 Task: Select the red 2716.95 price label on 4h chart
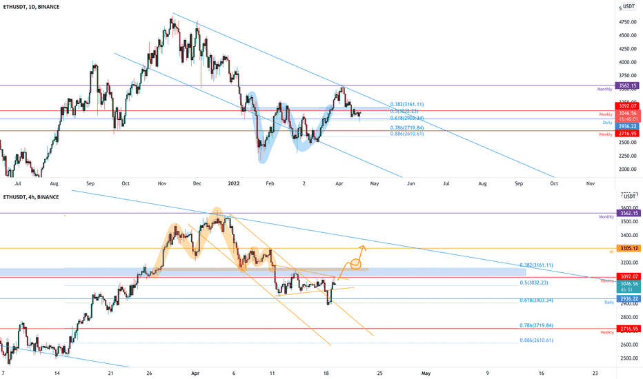(x=629, y=329)
